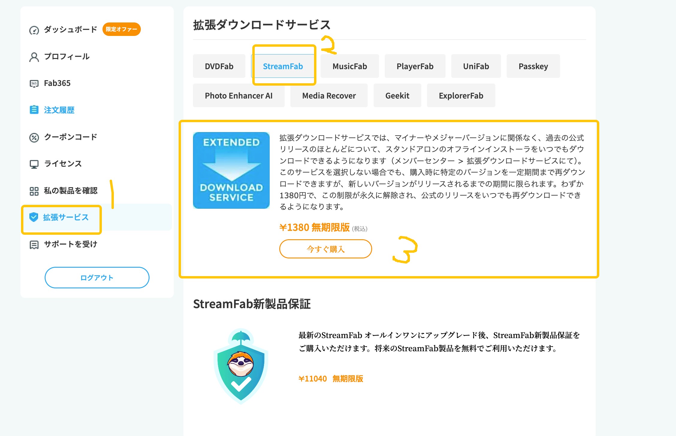Switch to the DVDFab tab
Screen dimensions: 676x436
[219, 66]
